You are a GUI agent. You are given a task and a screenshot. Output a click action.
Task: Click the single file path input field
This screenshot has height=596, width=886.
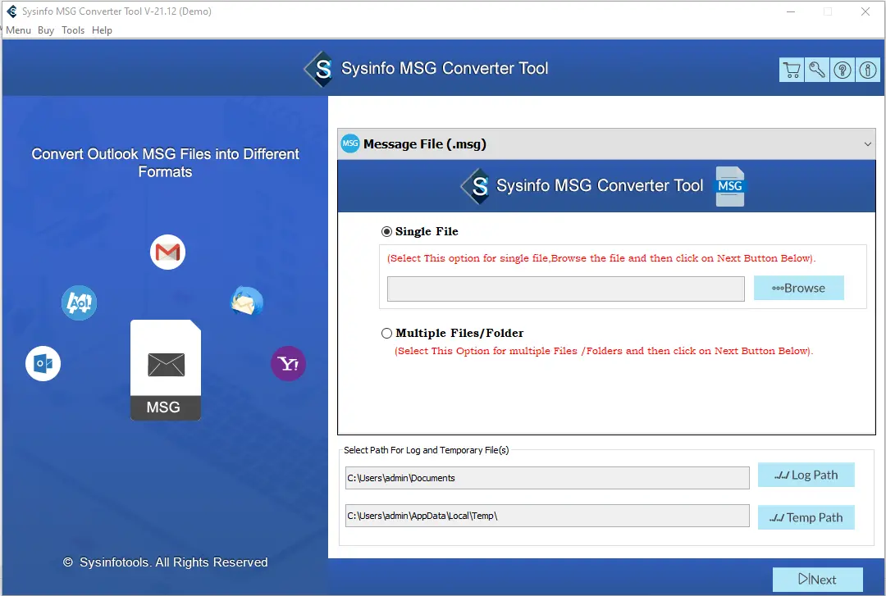(x=565, y=289)
